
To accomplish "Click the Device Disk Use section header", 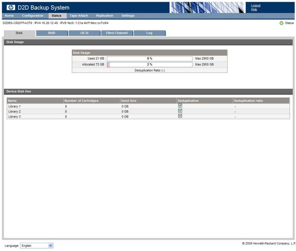I will [148, 91].
